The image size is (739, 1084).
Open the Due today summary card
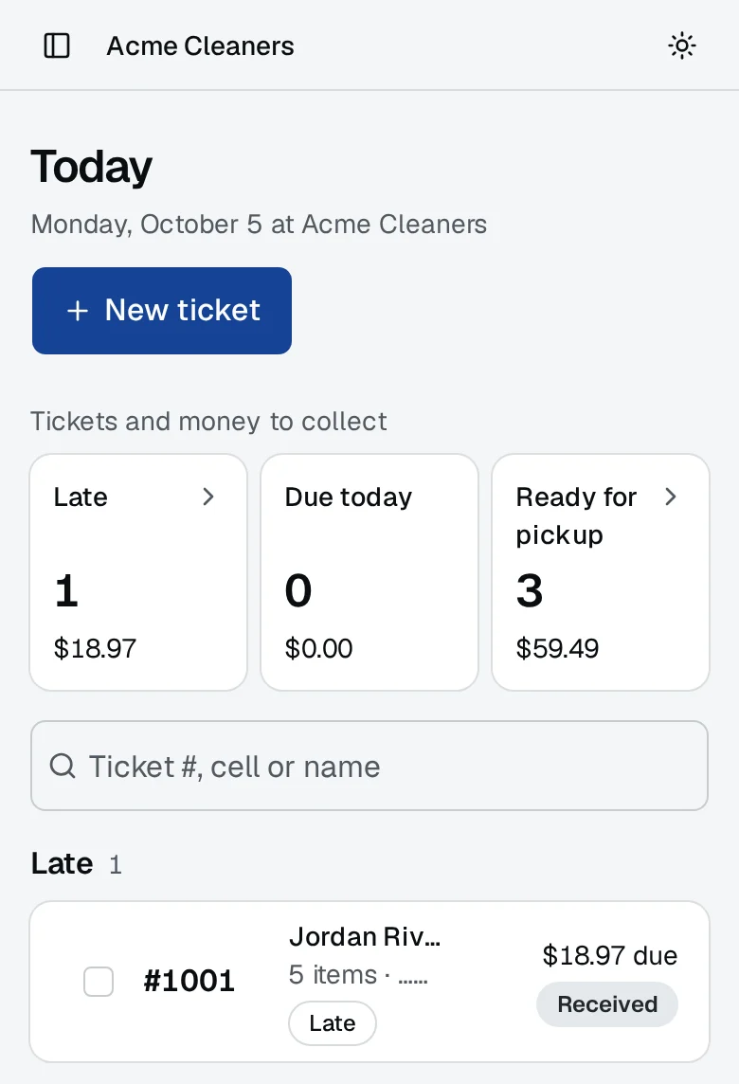369,571
